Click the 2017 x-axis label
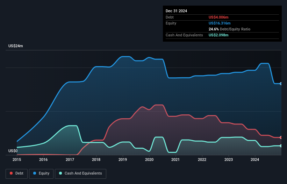 70,160
